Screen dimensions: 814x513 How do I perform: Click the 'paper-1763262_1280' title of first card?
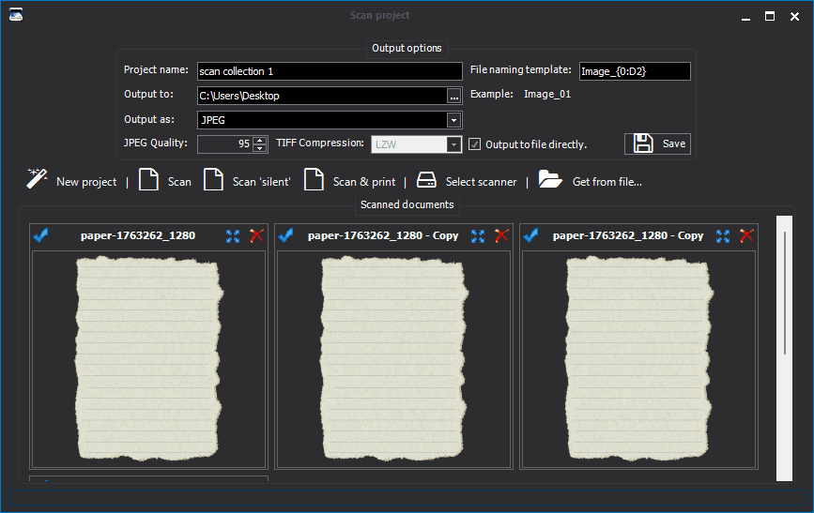(x=138, y=235)
